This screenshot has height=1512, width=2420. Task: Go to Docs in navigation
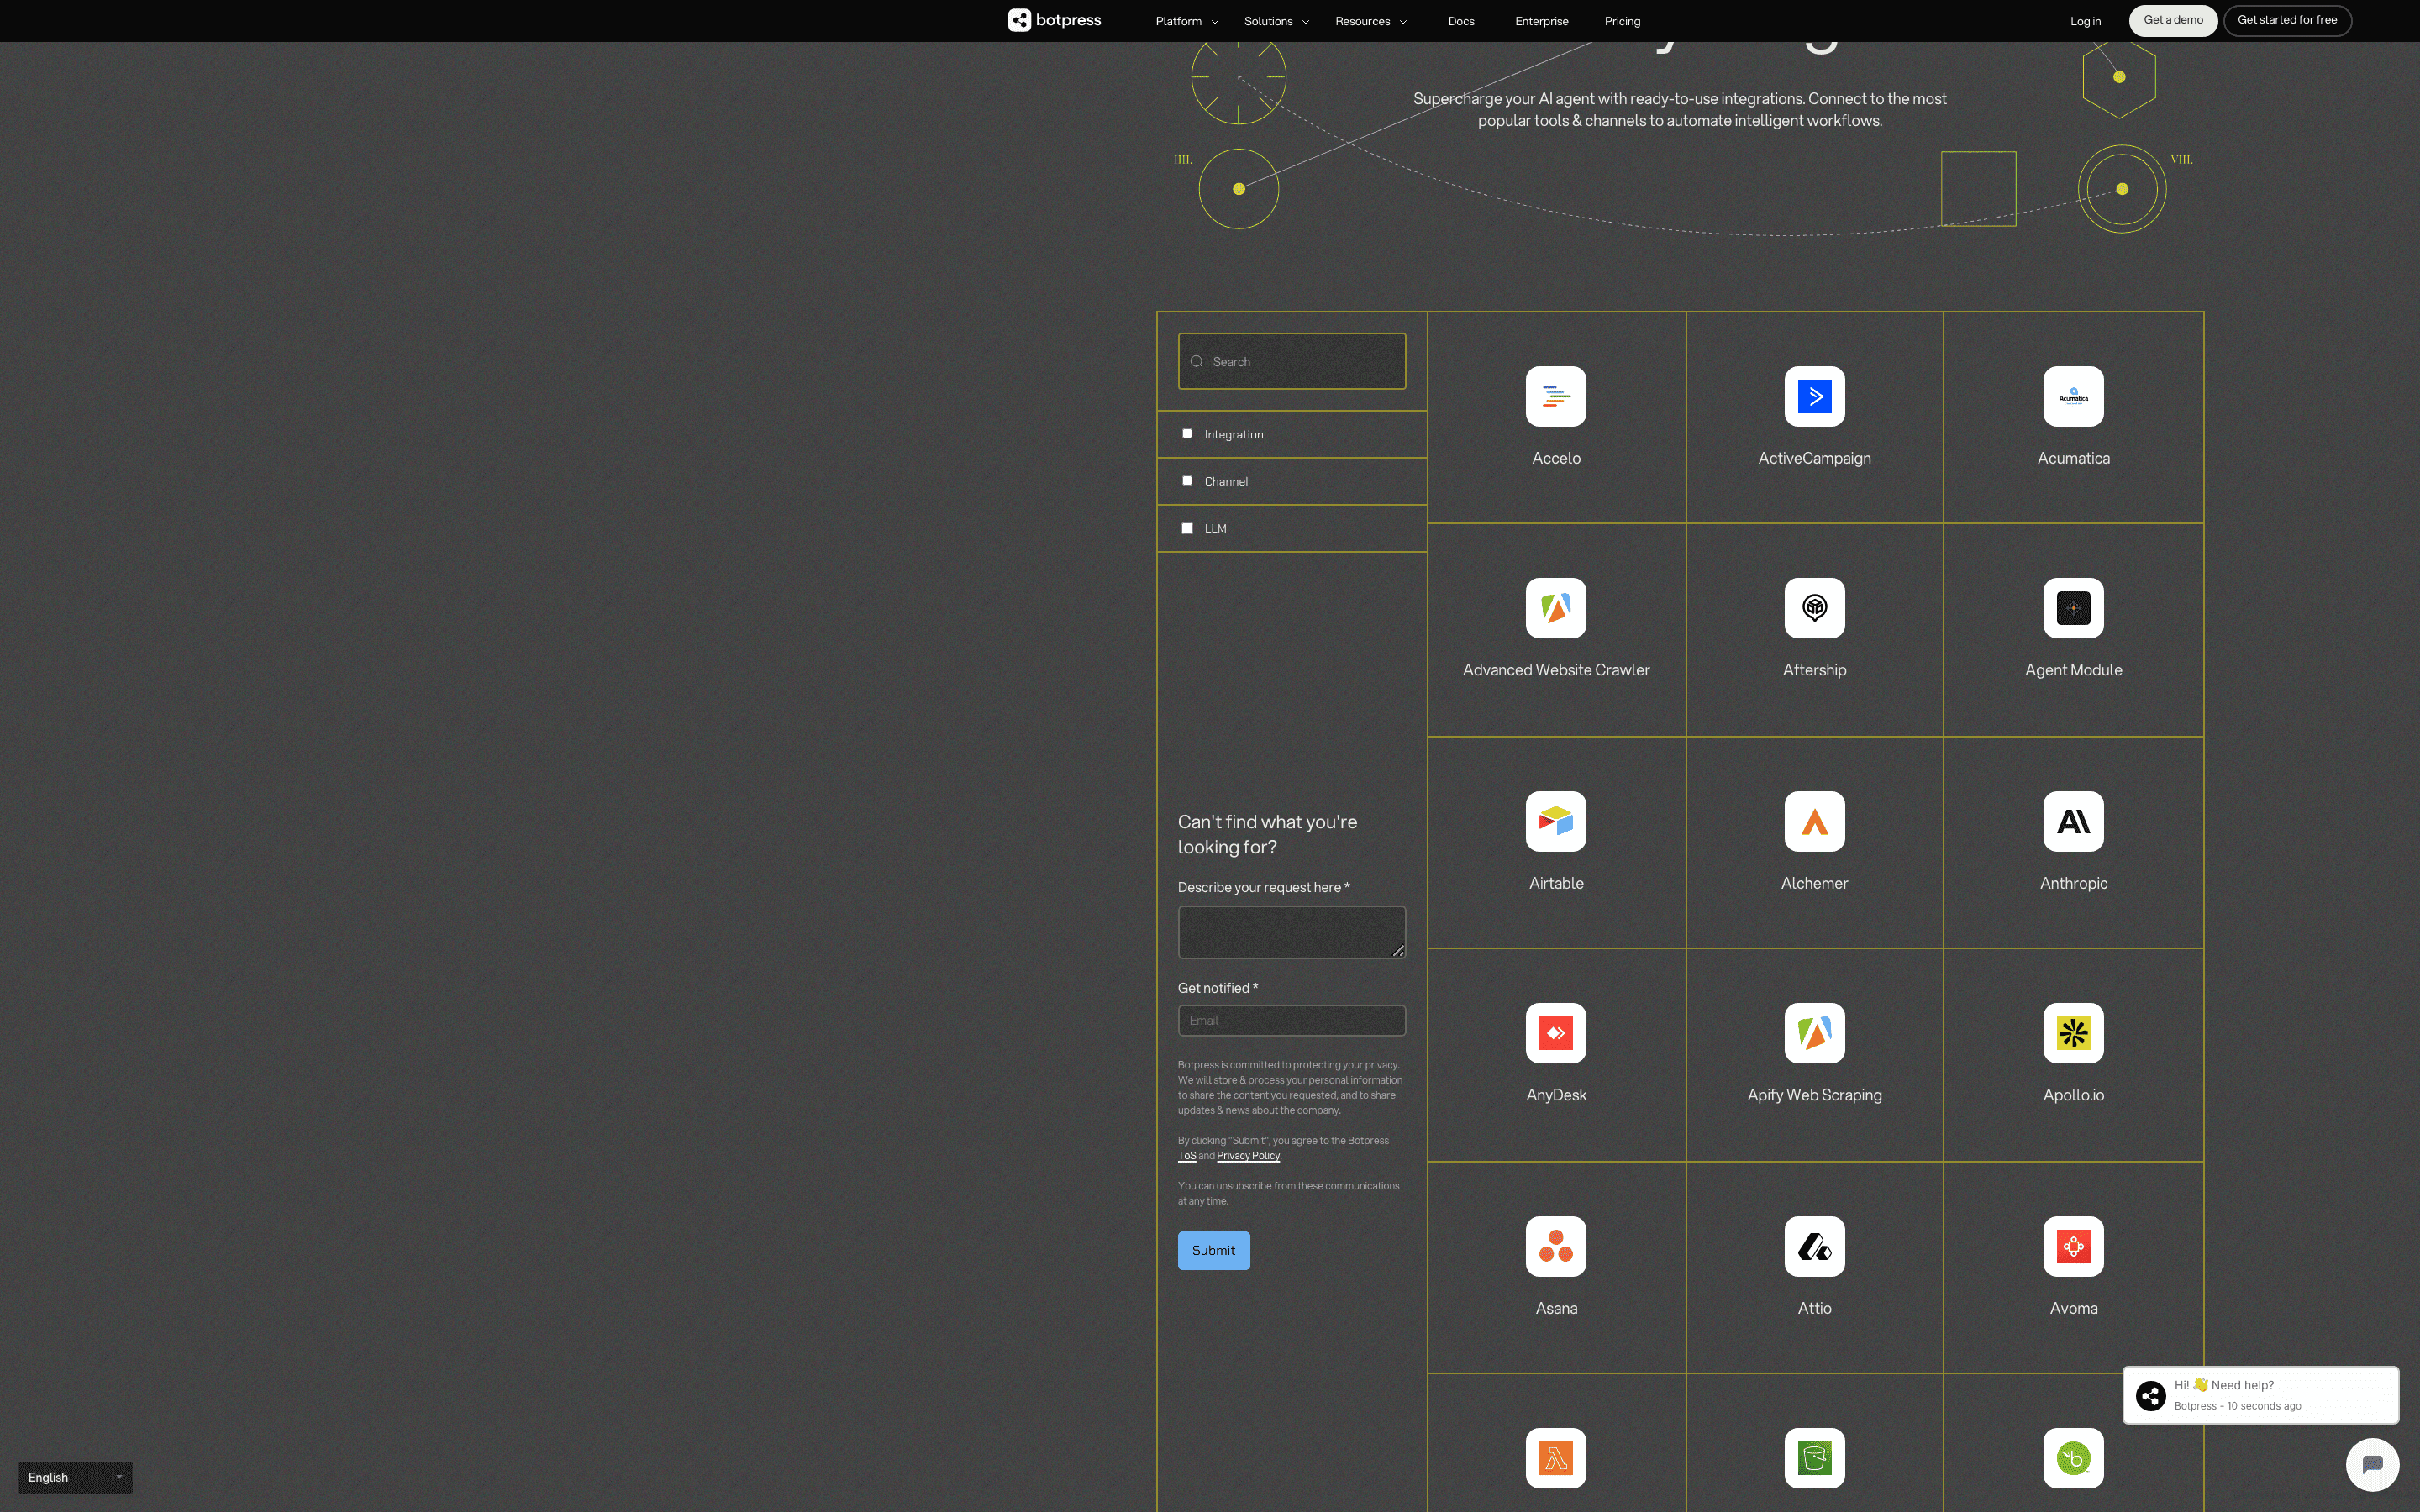[1461, 21]
